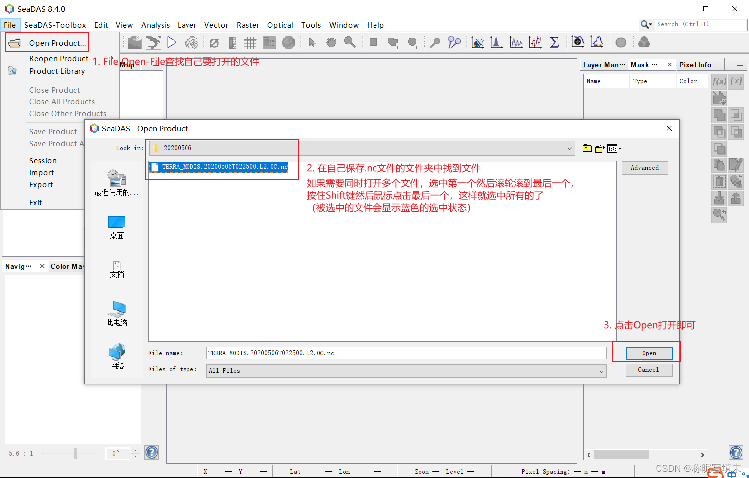Go to This PC (此电脑) shortcut
The image size is (749, 478).
click(117, 314)
